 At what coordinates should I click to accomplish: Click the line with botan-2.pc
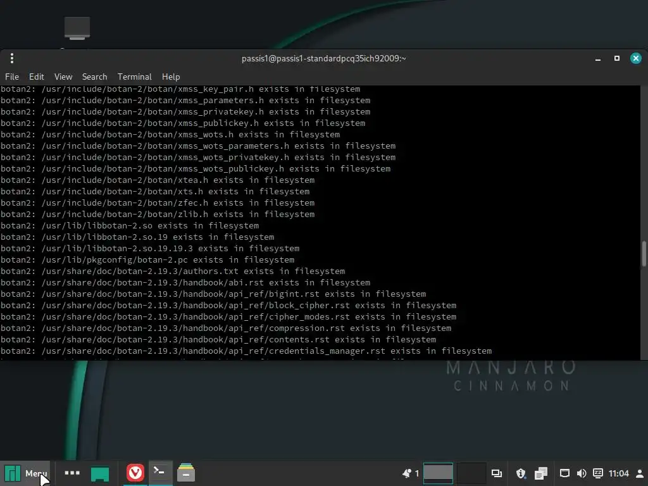point(147,260)
